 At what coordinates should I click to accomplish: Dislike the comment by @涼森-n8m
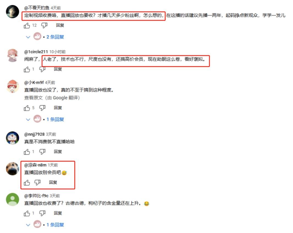[x=37, y=182]
